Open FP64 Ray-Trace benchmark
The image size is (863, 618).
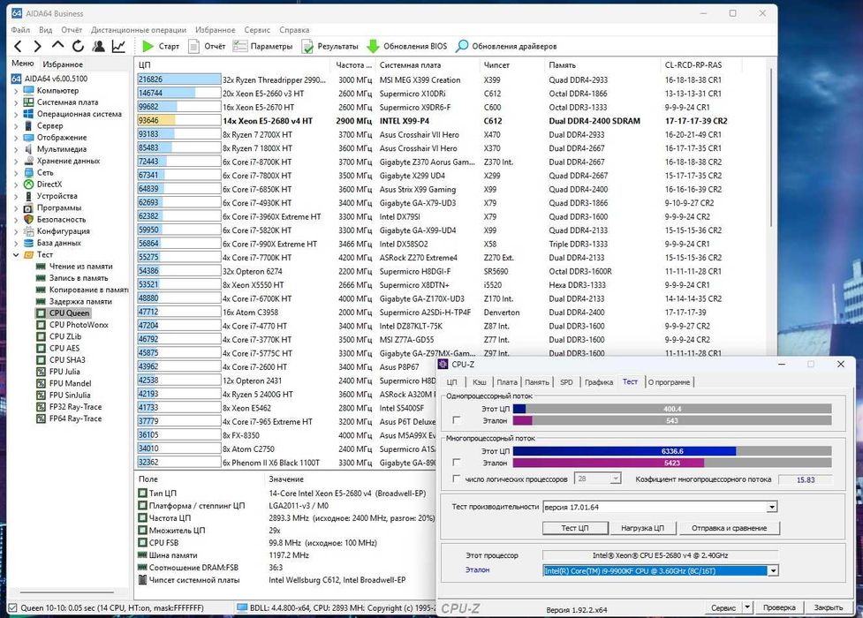coord(75,418)
